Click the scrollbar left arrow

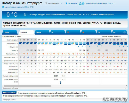3,86
